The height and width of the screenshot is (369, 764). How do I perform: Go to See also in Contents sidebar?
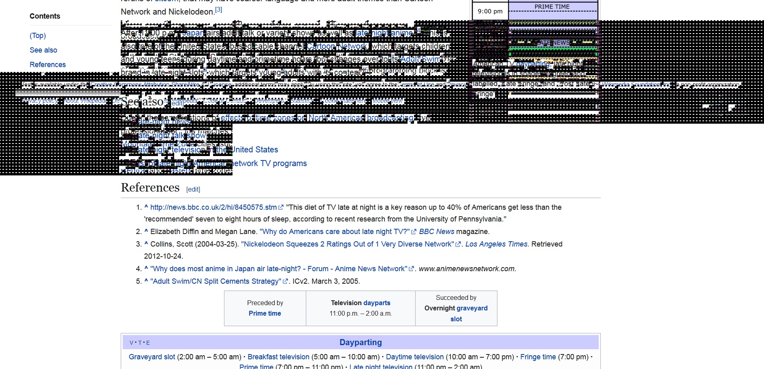(43, 50)
